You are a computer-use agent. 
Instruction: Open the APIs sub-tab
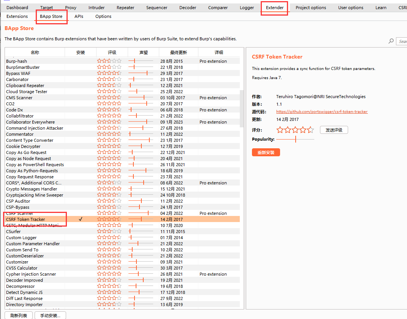[x=79, y=16]
